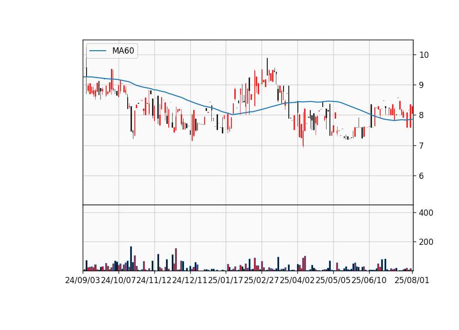The height and width of the screenshot is (330, 459).
Task: Click the date label 24/09/03
Action: click(83, 280)
